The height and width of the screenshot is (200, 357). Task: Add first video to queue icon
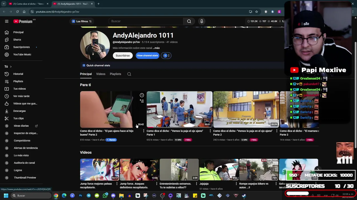click(x=142, y=101)
